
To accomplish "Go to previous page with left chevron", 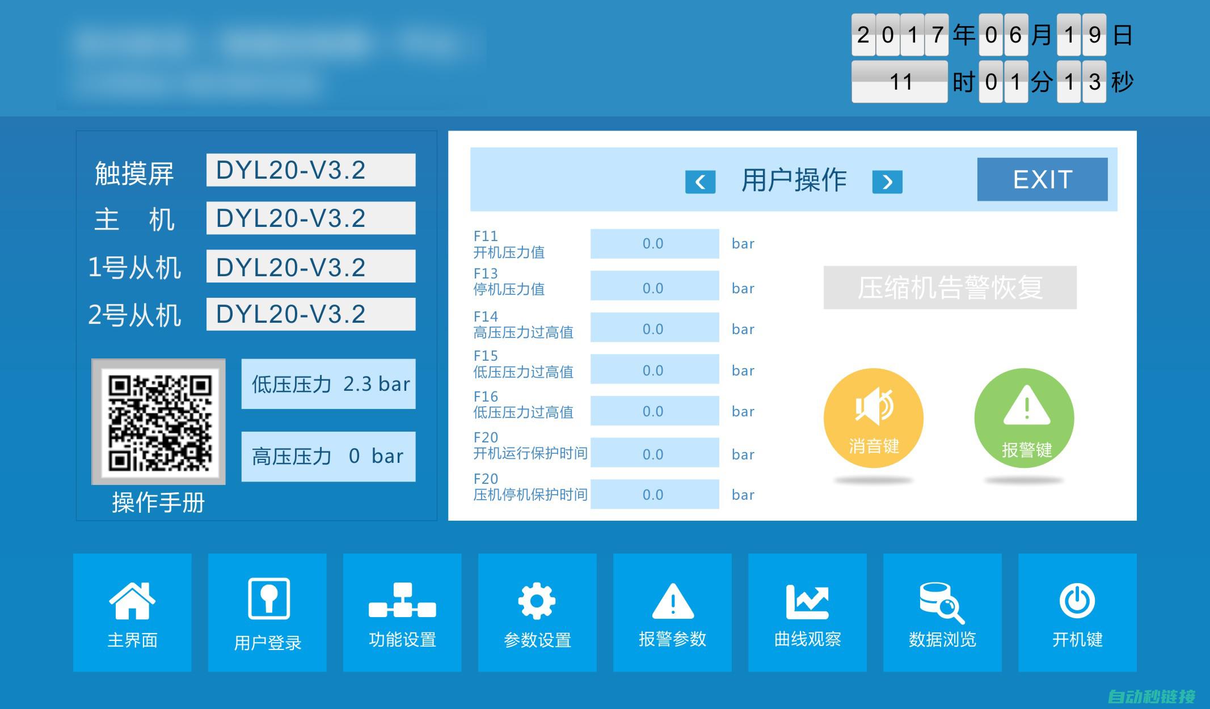I will point(700,182).
